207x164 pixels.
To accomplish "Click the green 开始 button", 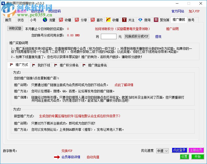I will [197, 156].
